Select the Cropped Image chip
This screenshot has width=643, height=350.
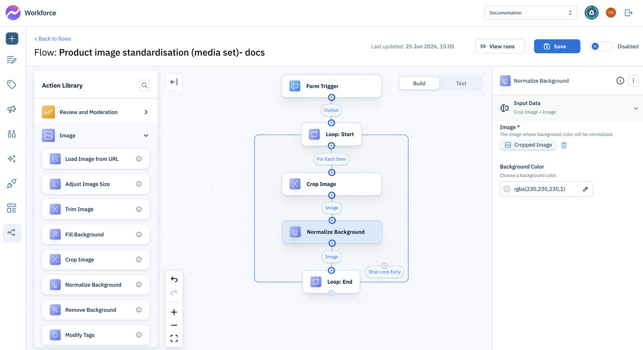point(528,145)
